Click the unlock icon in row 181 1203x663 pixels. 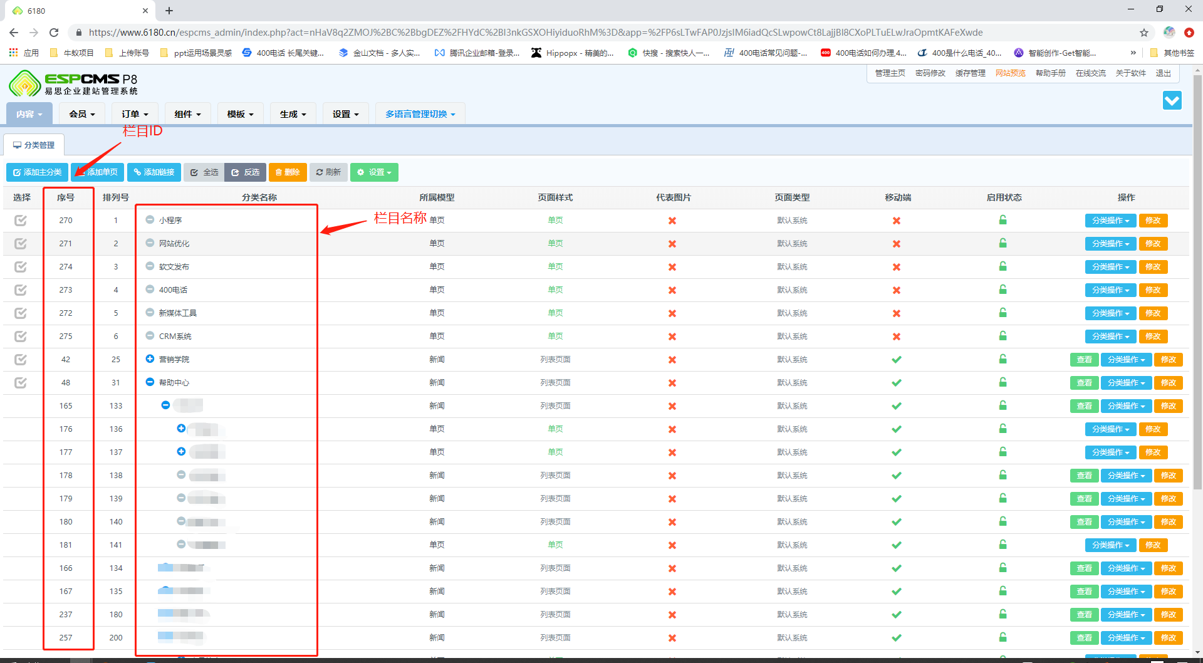[1002, 545]
